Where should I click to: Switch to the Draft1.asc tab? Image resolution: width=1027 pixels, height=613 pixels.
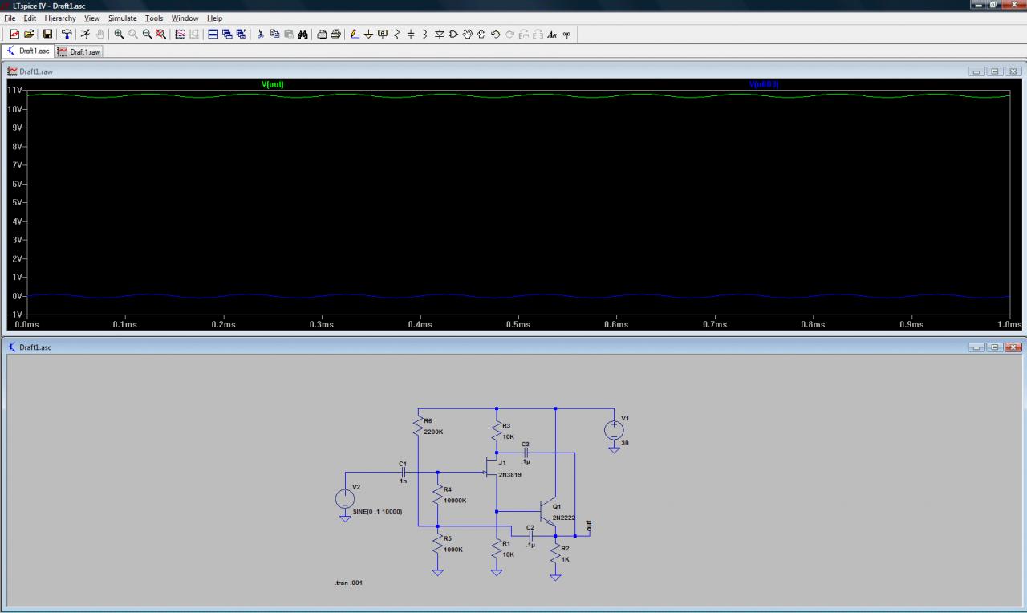pyautogui.click(x=30, y=51)
